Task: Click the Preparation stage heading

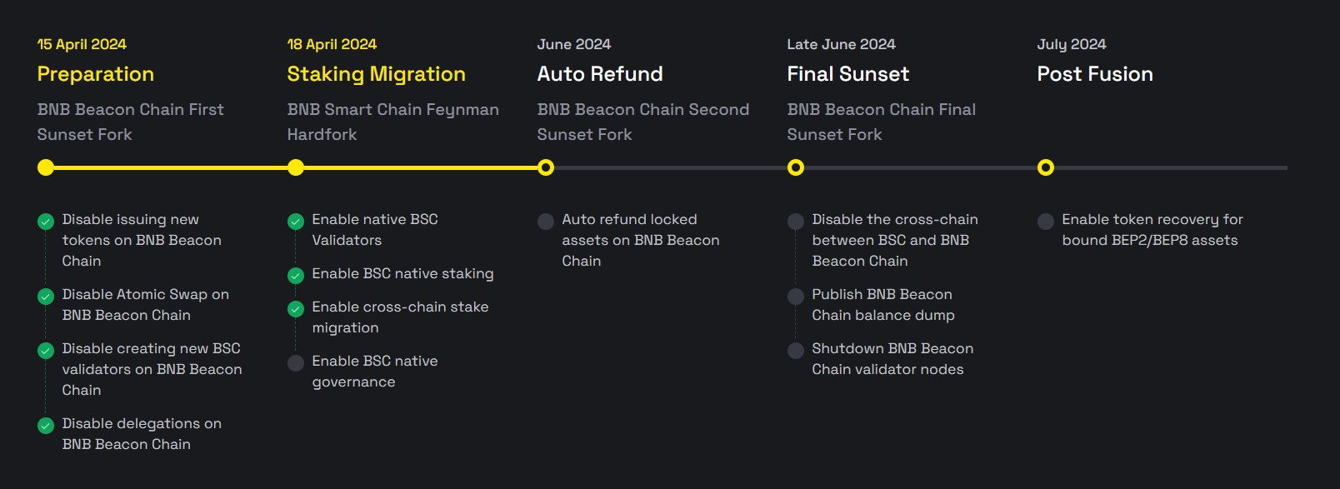Action: pyautogui.click(x=96, y=74)
